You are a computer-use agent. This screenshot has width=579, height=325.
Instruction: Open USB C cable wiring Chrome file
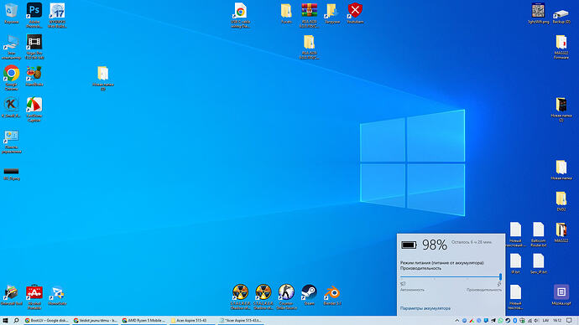[x=240, y=15]
